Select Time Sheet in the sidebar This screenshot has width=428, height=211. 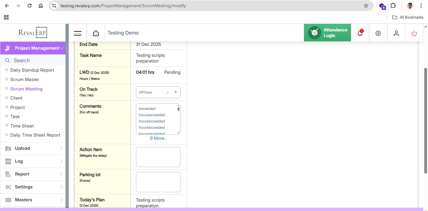(22, 126)
